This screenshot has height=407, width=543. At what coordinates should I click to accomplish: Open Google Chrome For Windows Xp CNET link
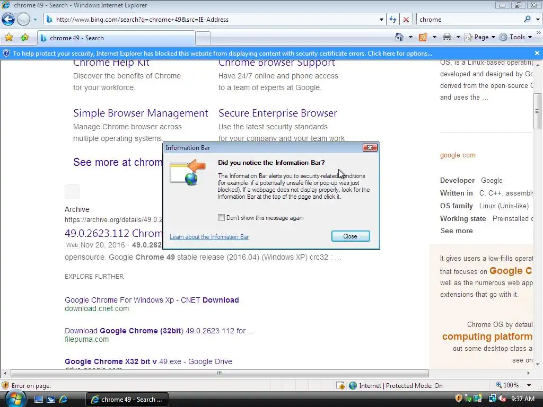click(152, 300)
